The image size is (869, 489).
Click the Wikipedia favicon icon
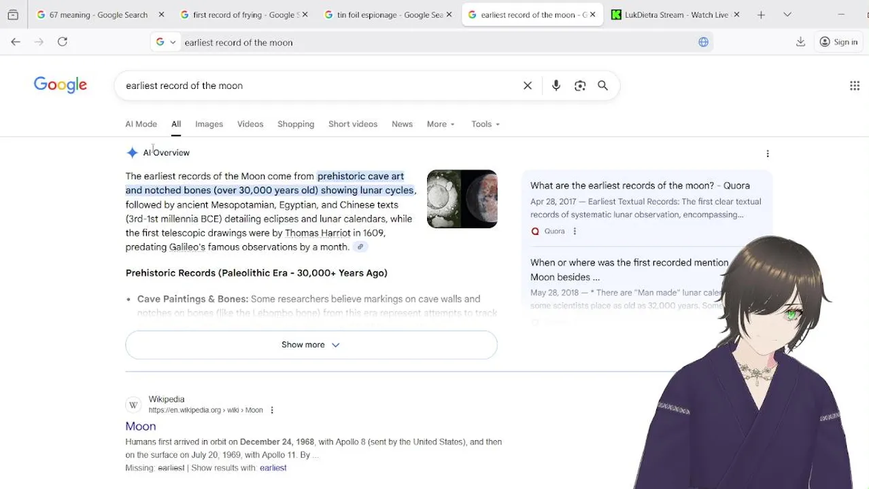click(133, 405)
